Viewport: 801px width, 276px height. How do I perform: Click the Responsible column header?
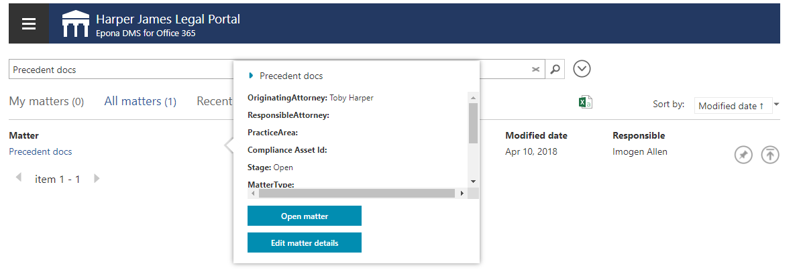pos(639,135)
